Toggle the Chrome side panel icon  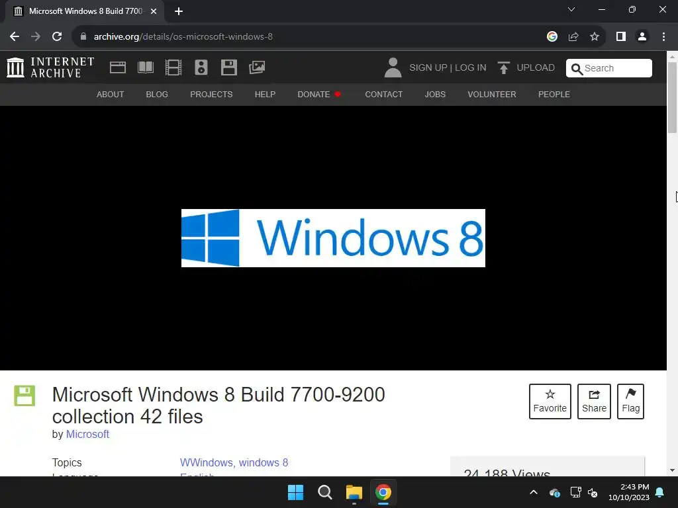click(621, 37)
